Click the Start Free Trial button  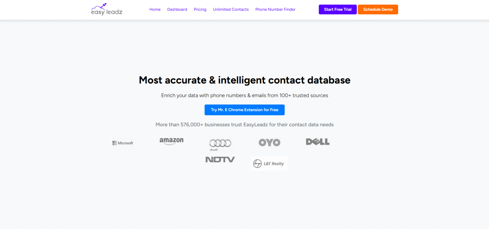337,9
